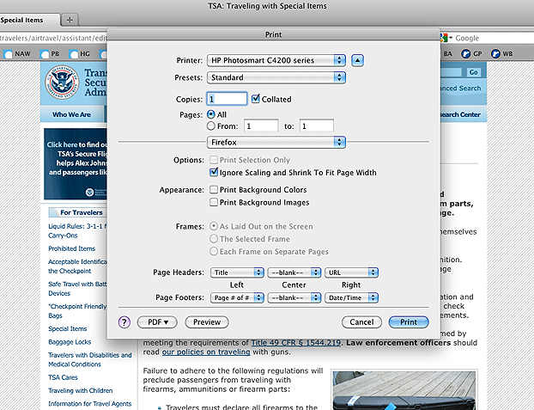Open left page header Title dropdown

point(237,272)
